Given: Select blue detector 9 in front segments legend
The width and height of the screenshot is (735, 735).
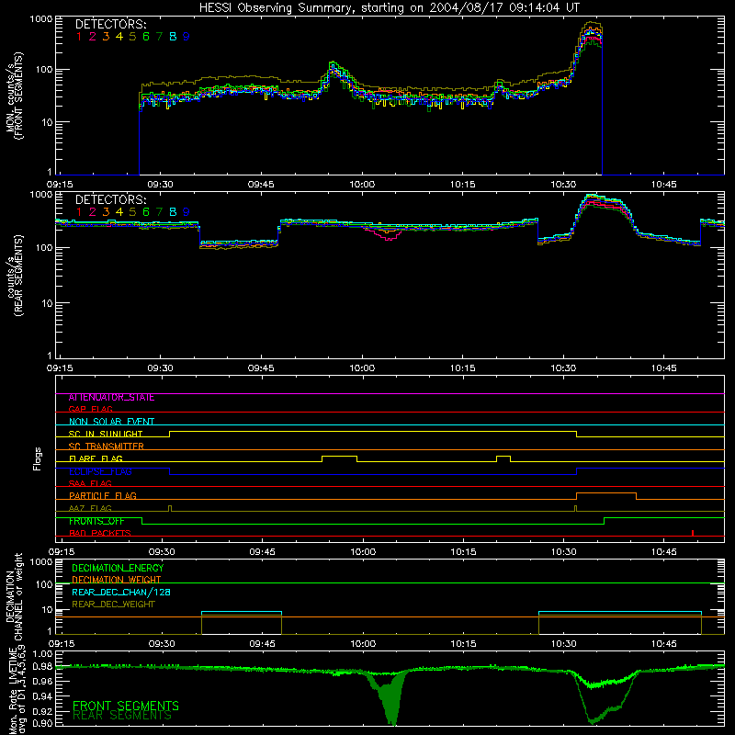Looking at the screenshot, I should pyautogui.click(x=187, y=37).
